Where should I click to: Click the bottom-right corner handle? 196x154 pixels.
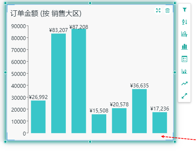[x=175, y=142]
